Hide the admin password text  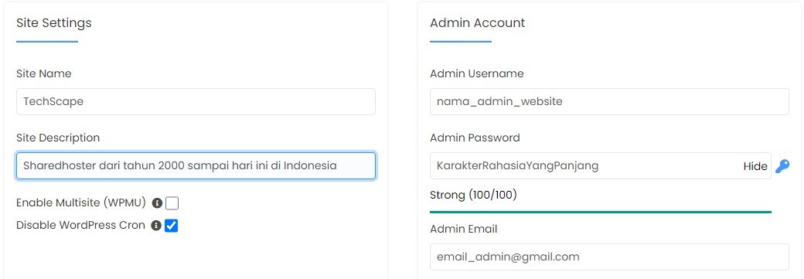[x=755, y=166]
